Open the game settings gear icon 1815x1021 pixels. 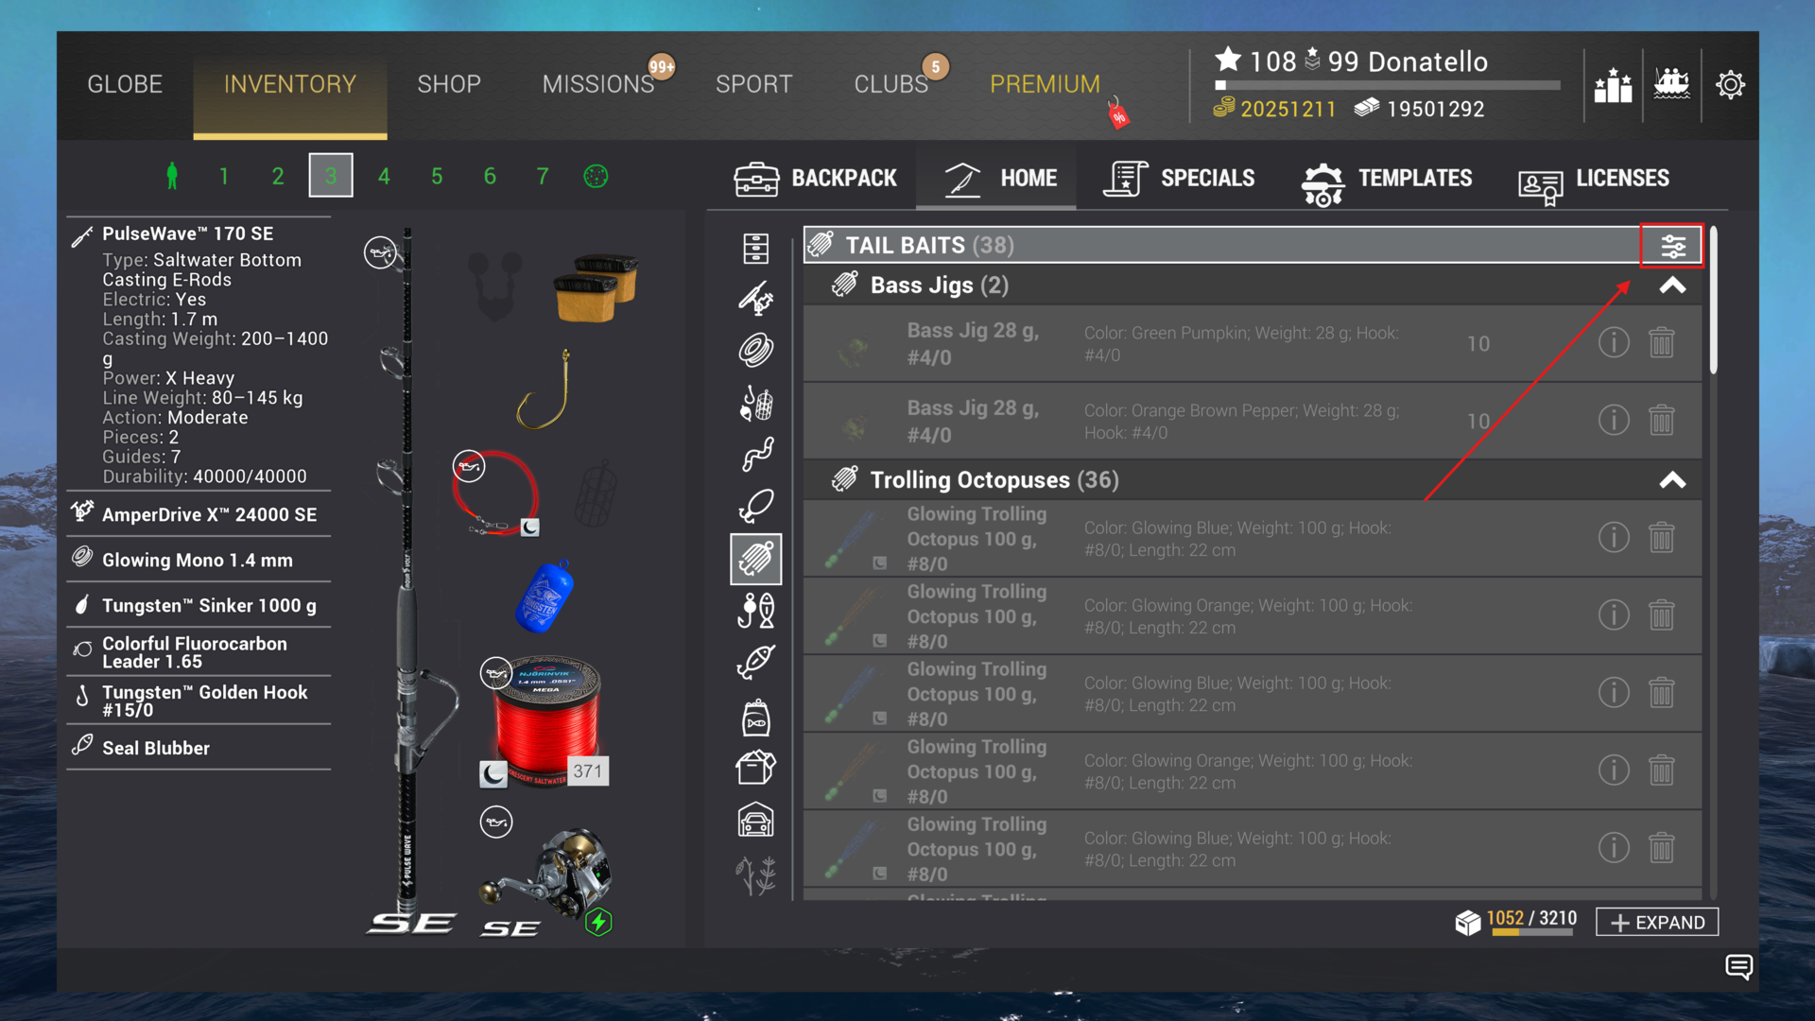(x=1730, y=85)
